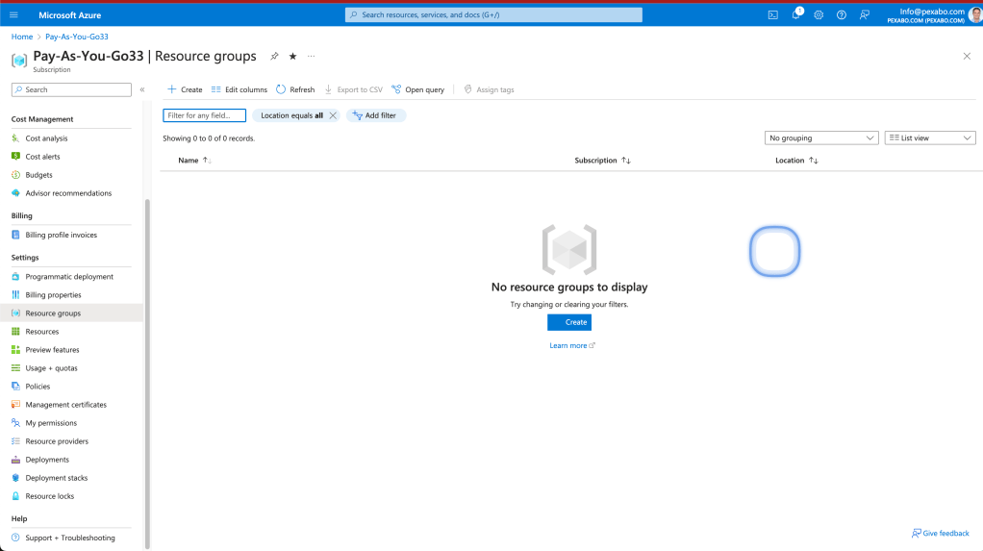Click the Resource locks icon
The image size is (983, 551).
[x=15, y=496]
